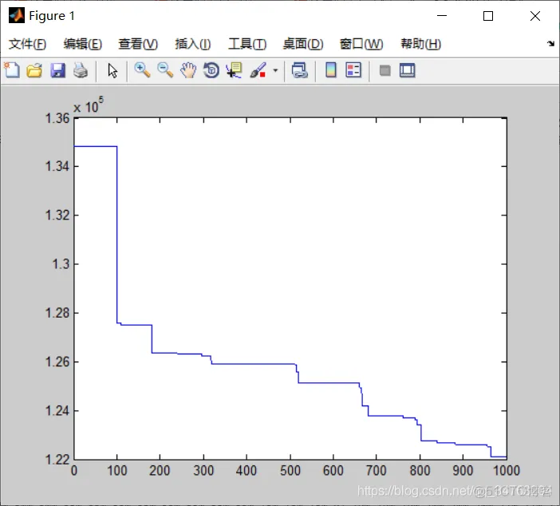Print the figure
The width and height of the screenshot is (560, 506).
tap(81, 70)
